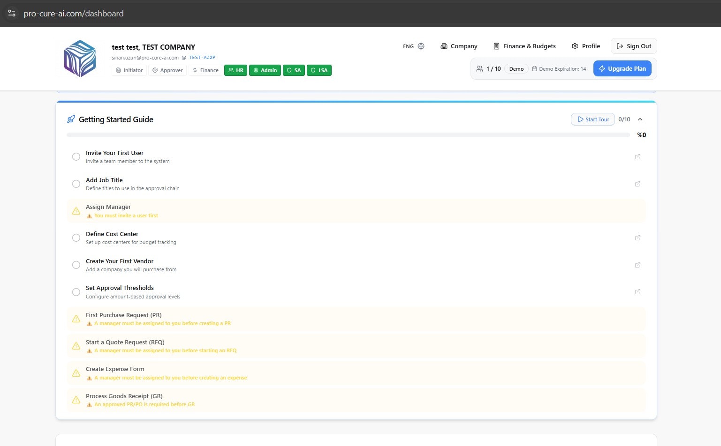Viewport: 721px width, 446px height.
Task: Toggle the Set Approval Thresholds circle
Action: pos(76,292)
